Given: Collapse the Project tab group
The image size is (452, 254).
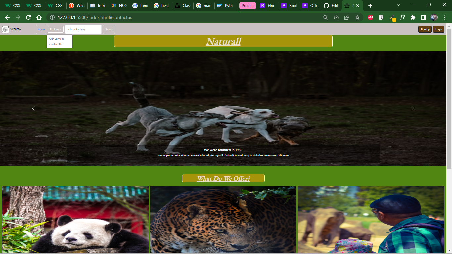Looking at the screenshot, I should coord(248,6).
